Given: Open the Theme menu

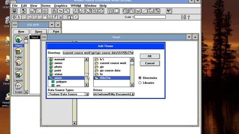Looking at the screenshot, I should point(46,6).
